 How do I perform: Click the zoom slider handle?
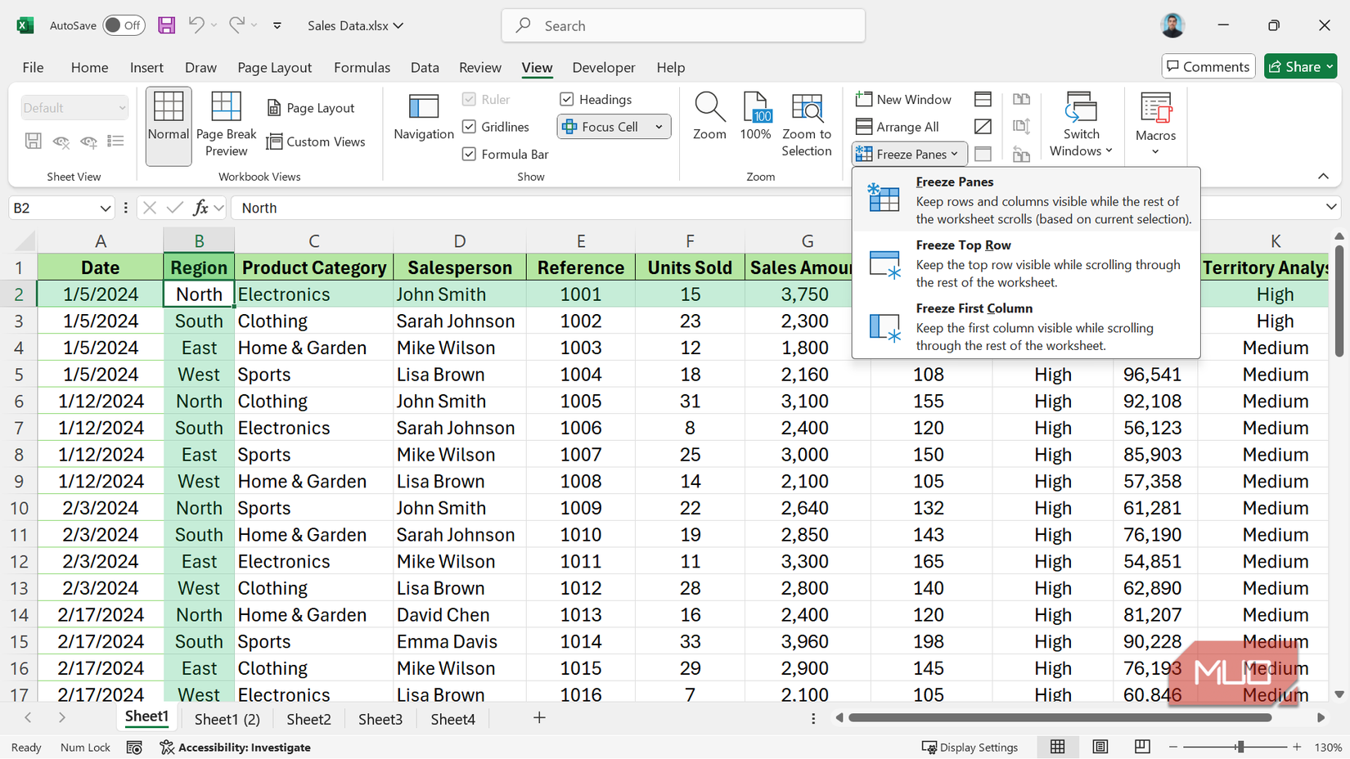point(1240,747)
